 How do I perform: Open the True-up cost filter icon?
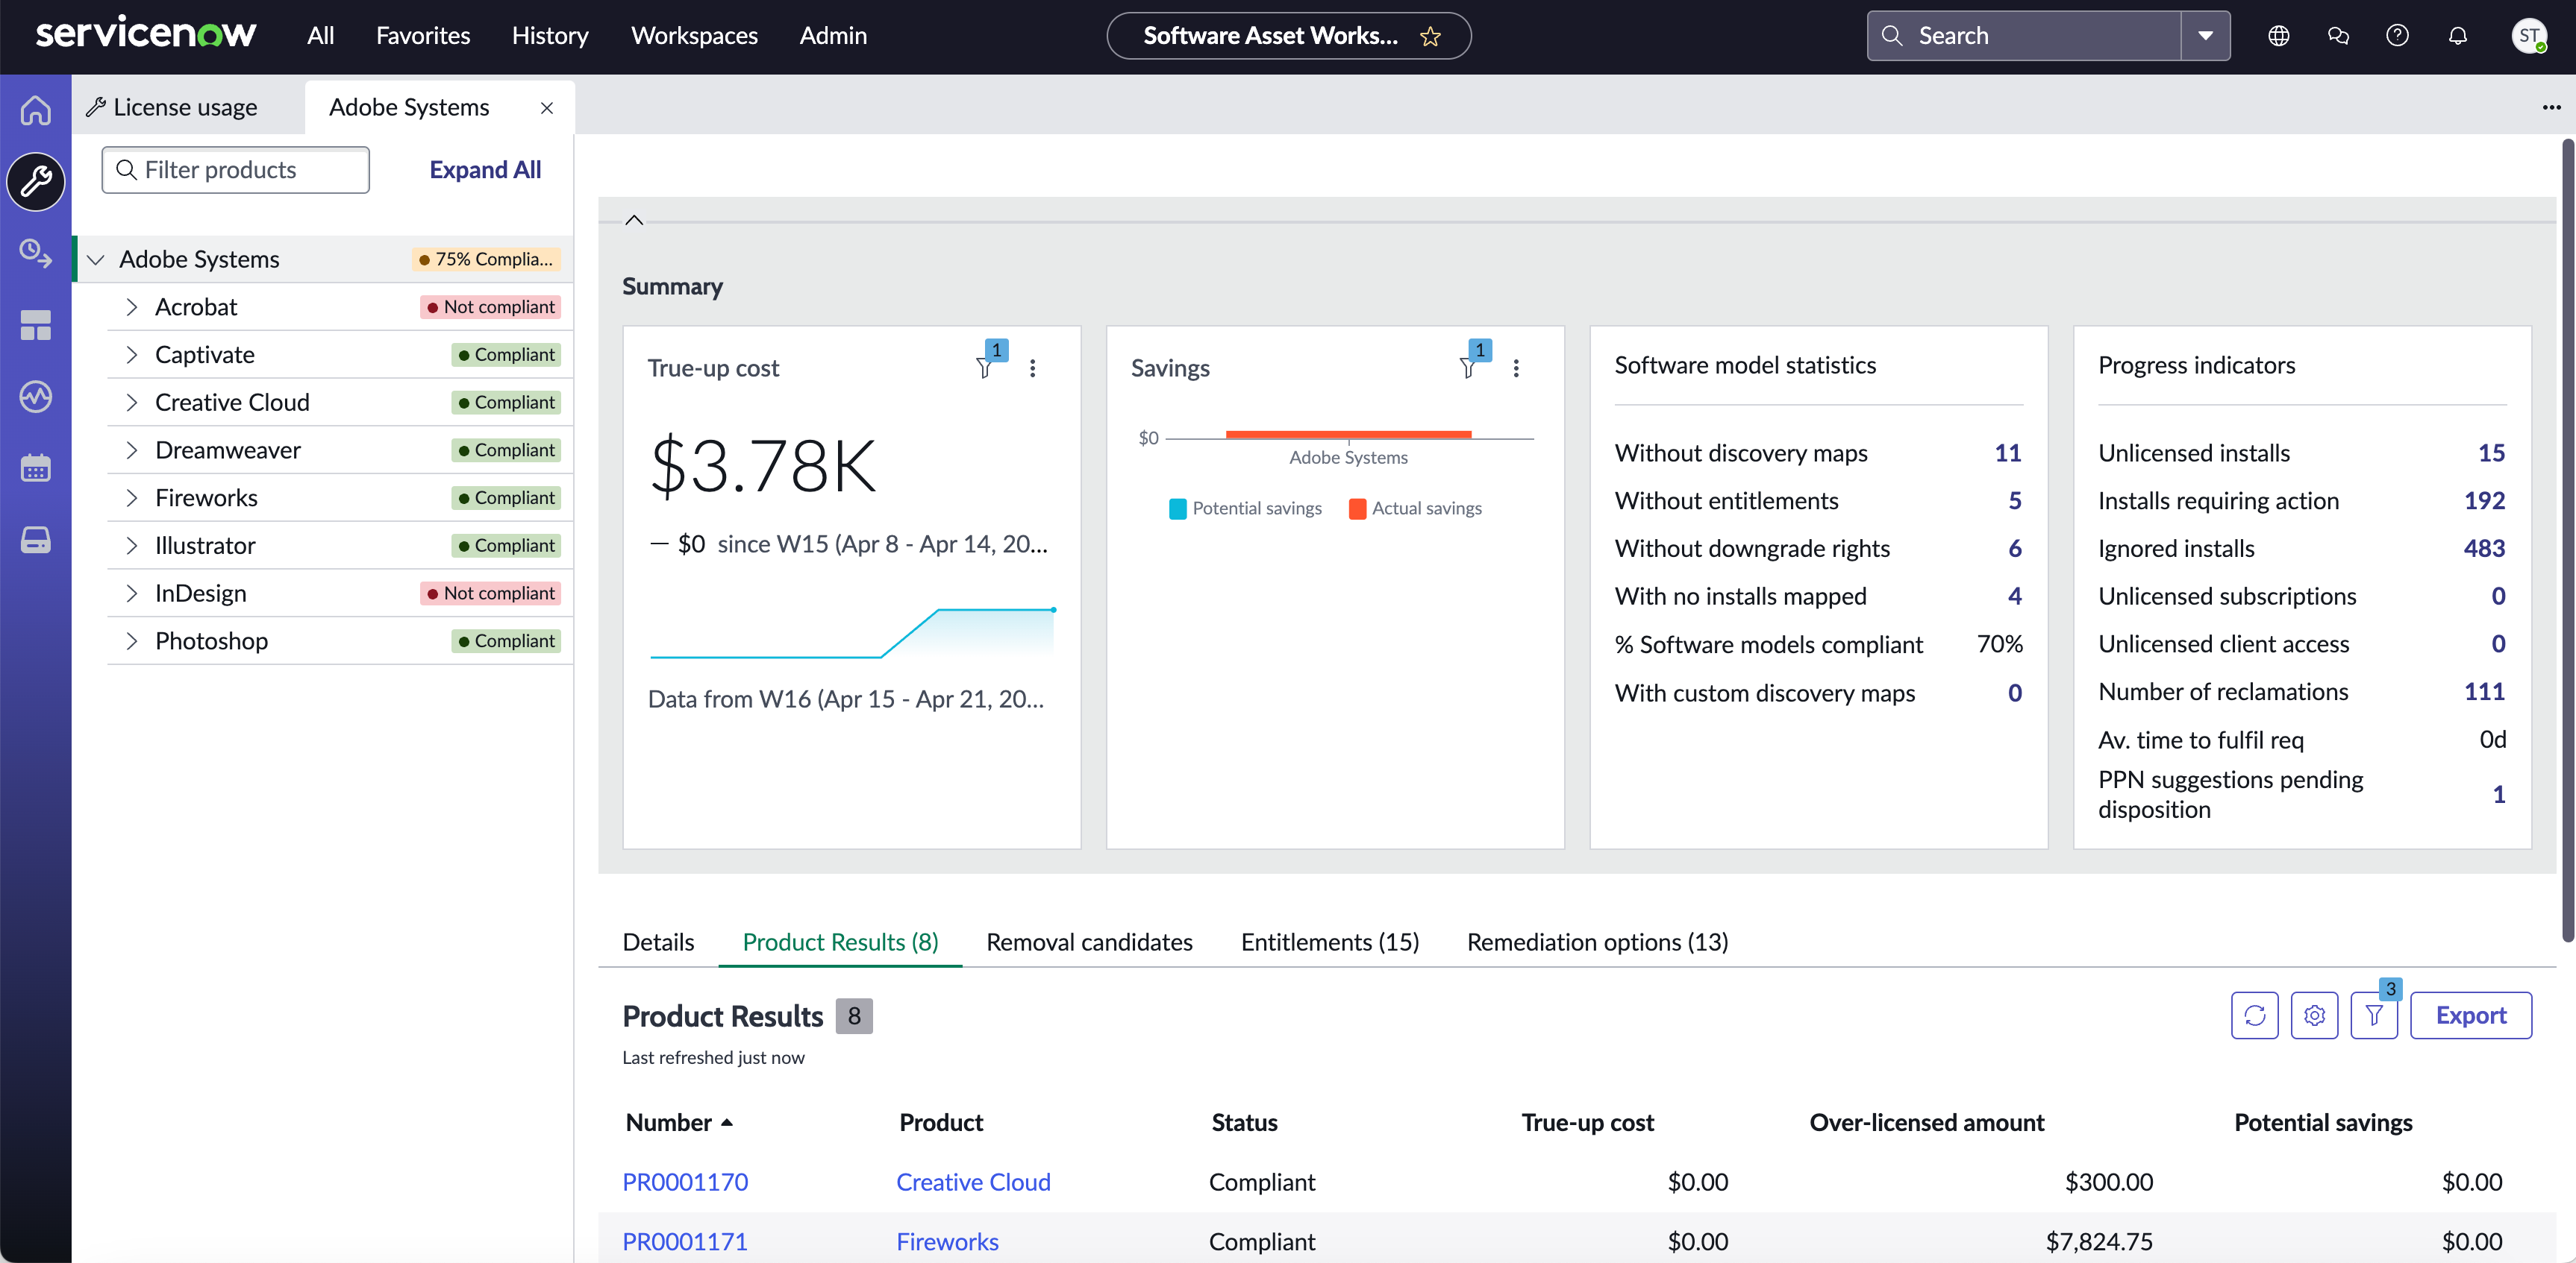[x=985, y=368]
